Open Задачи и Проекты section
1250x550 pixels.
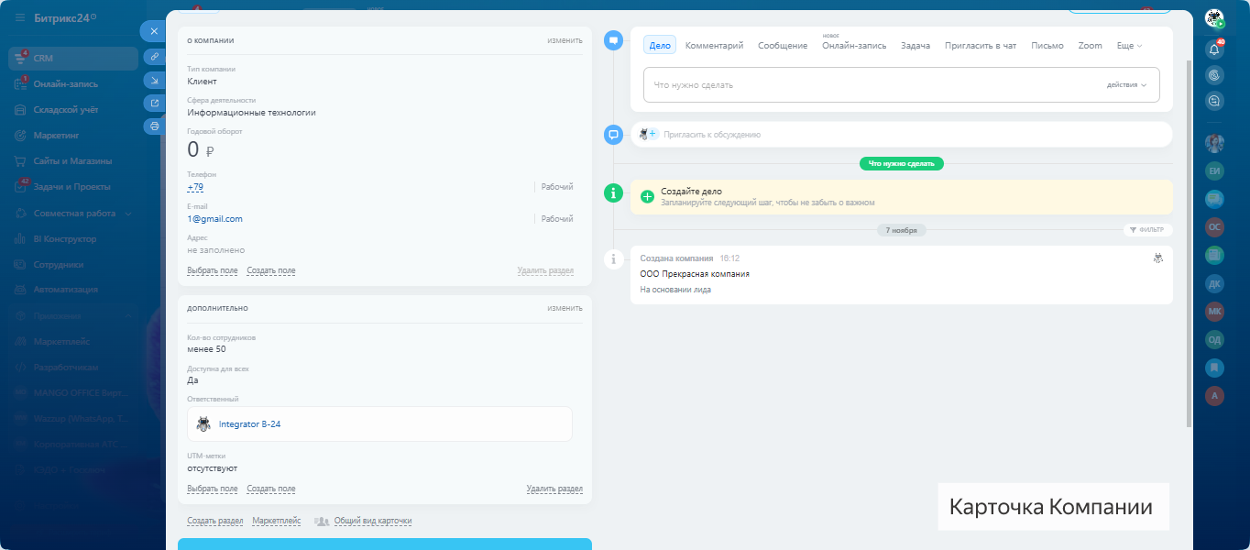71,186
